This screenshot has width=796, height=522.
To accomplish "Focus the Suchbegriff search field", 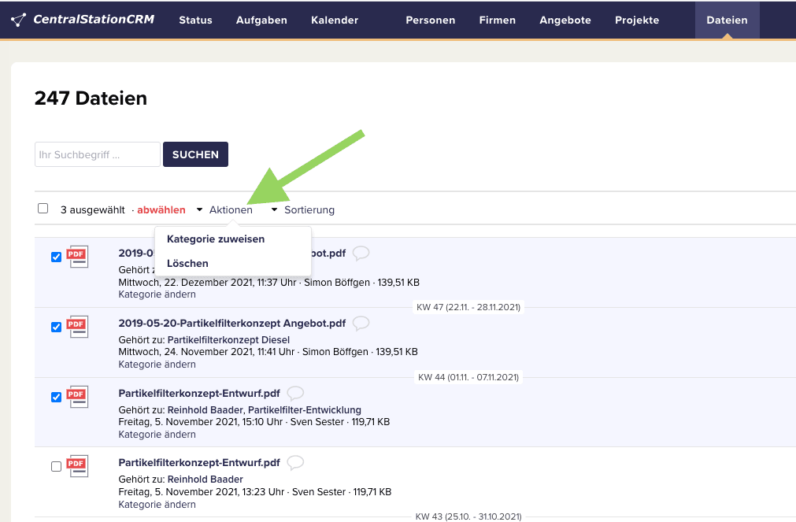I will click(97, 154).
